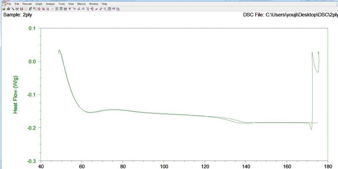This screenshot has height=169, width=338.
Task: Open the Edit menu
Action: click(17, 4)
